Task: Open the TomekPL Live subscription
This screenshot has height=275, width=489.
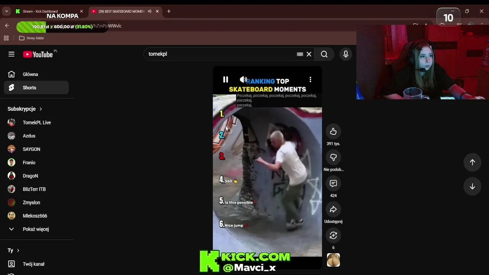Action: [36, 123]
